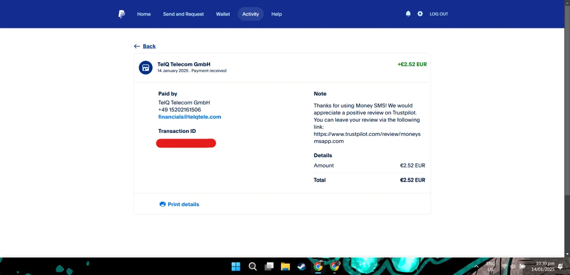
Task: Switch to the active Chrome taskbar window
Action: [318, 267]
